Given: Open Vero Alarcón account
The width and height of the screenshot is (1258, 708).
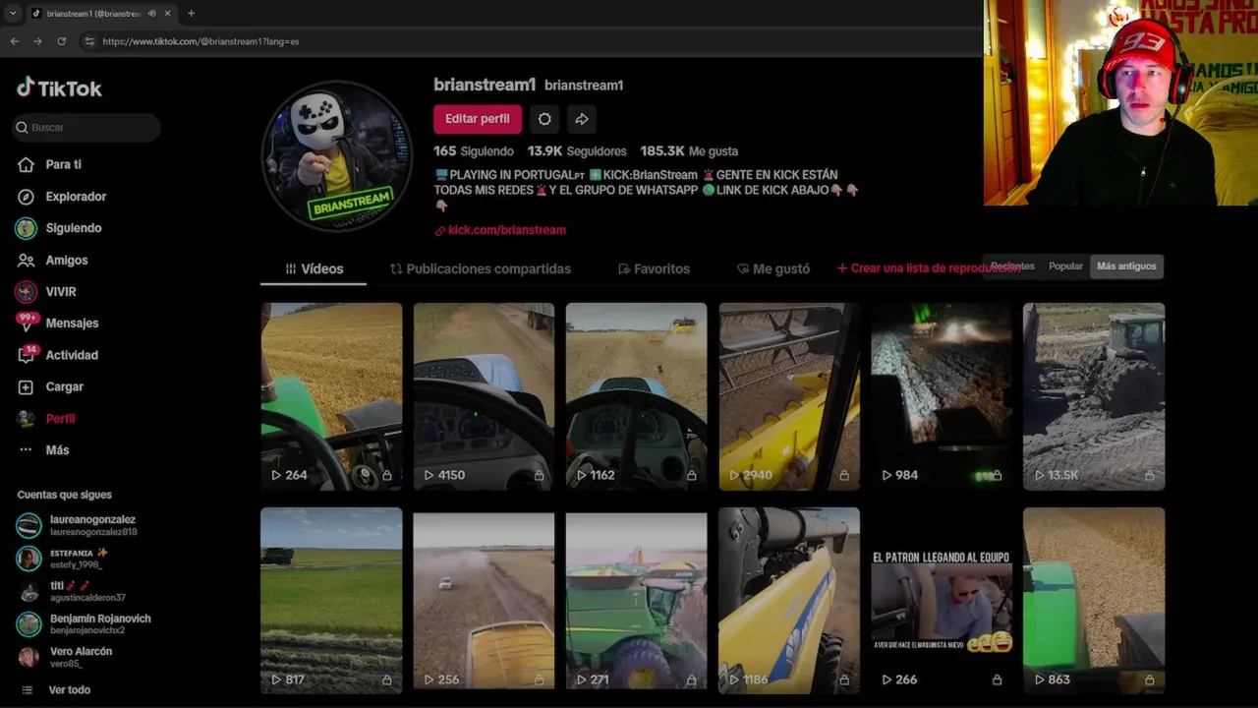Looking at the screenshot, I should [66, 657].
